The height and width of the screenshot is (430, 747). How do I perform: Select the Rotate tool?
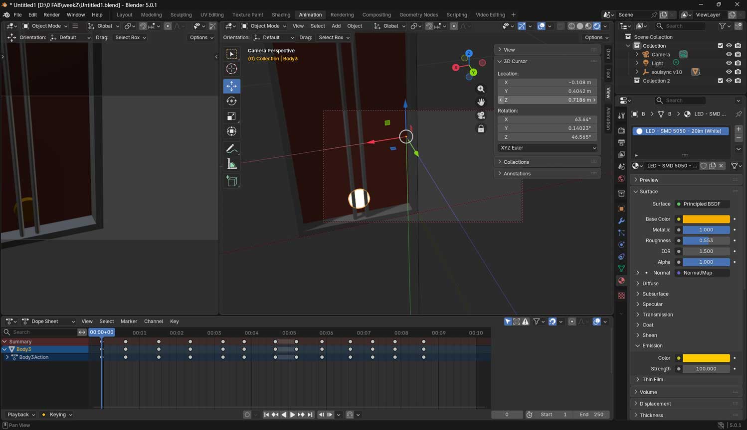pos(231,101)
